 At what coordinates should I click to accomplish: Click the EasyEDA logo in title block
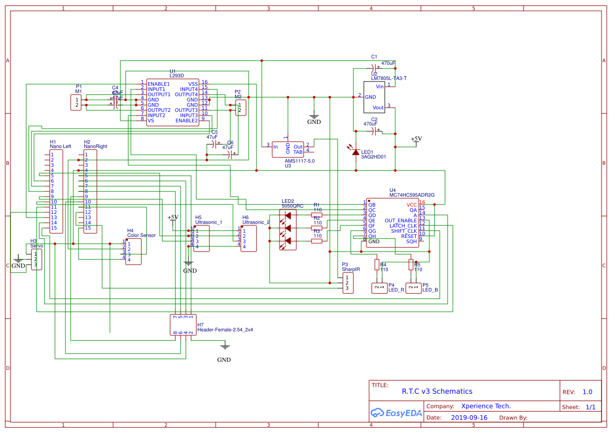tap(396, 413)
